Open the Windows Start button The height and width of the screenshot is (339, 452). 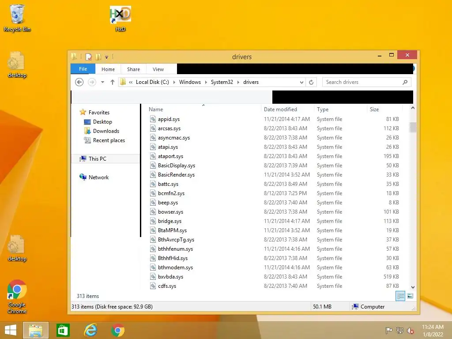(x=11, y=330)
